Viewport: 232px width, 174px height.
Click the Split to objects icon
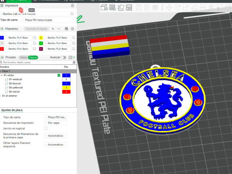[139, 8]
